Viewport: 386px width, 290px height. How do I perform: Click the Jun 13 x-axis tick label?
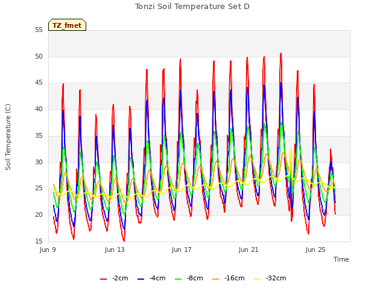click(115, 250)
